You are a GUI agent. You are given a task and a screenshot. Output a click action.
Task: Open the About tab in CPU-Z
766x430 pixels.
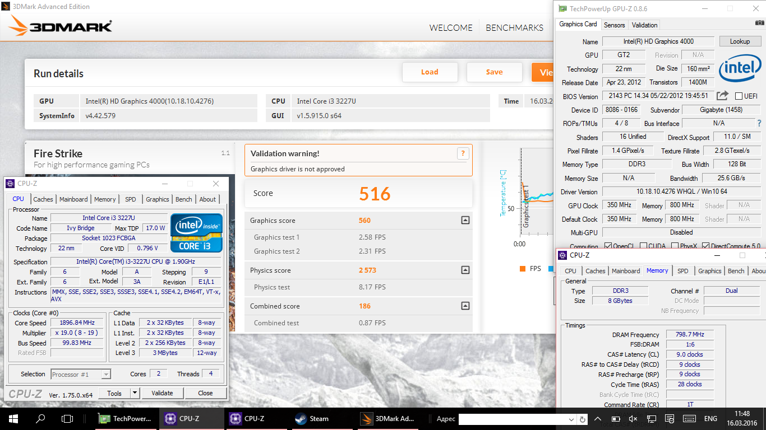tap(207, 199)
